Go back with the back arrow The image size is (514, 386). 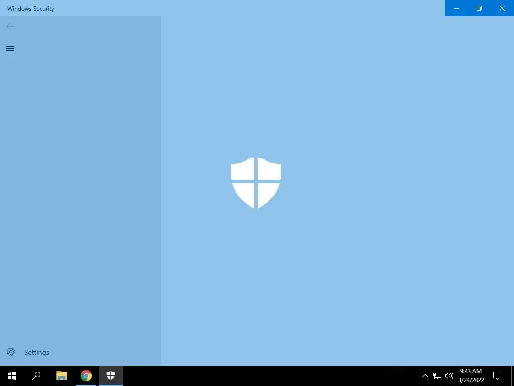[10, 26]
